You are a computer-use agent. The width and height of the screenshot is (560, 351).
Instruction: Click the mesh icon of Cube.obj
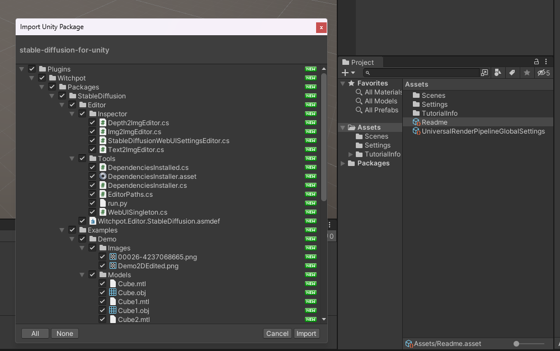point(113,292)
